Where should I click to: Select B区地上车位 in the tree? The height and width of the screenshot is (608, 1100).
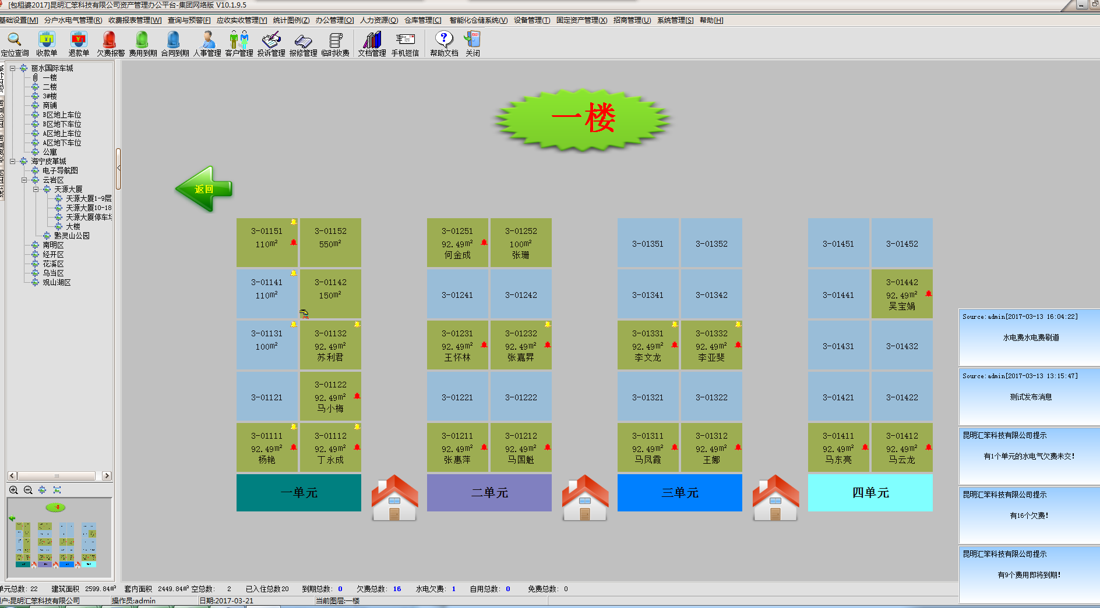(62, 115)
